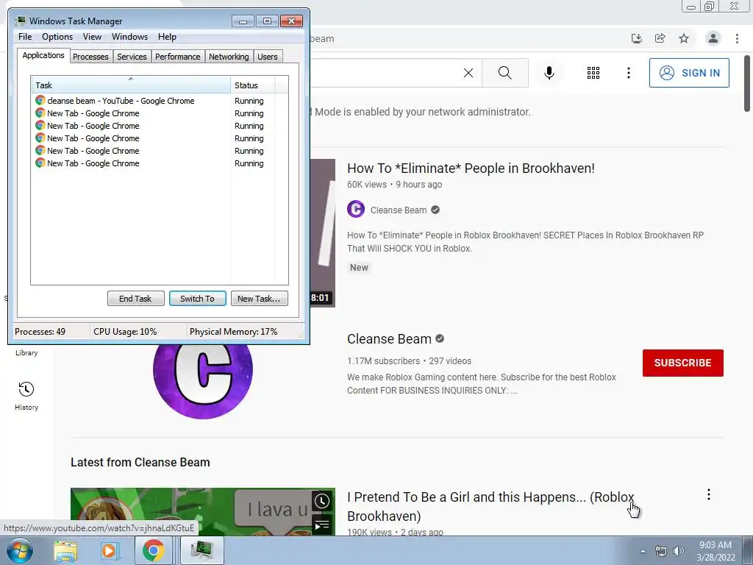This screenshot has width=753, height=565.
Task: Open the YouTube apps grid icon
Action: point(593,73)
